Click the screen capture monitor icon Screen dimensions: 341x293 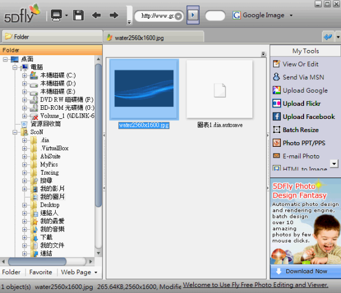pyautogui.click(x=56, y=15)
